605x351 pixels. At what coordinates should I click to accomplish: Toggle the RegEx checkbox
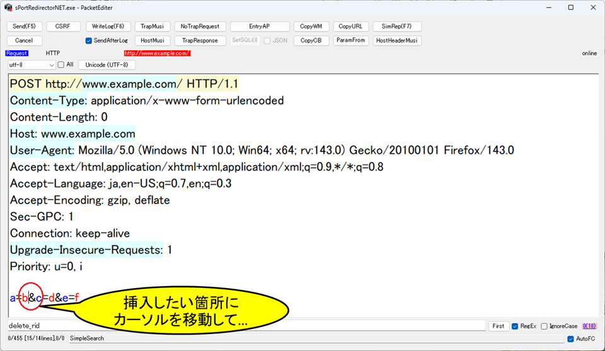[515, 326]
